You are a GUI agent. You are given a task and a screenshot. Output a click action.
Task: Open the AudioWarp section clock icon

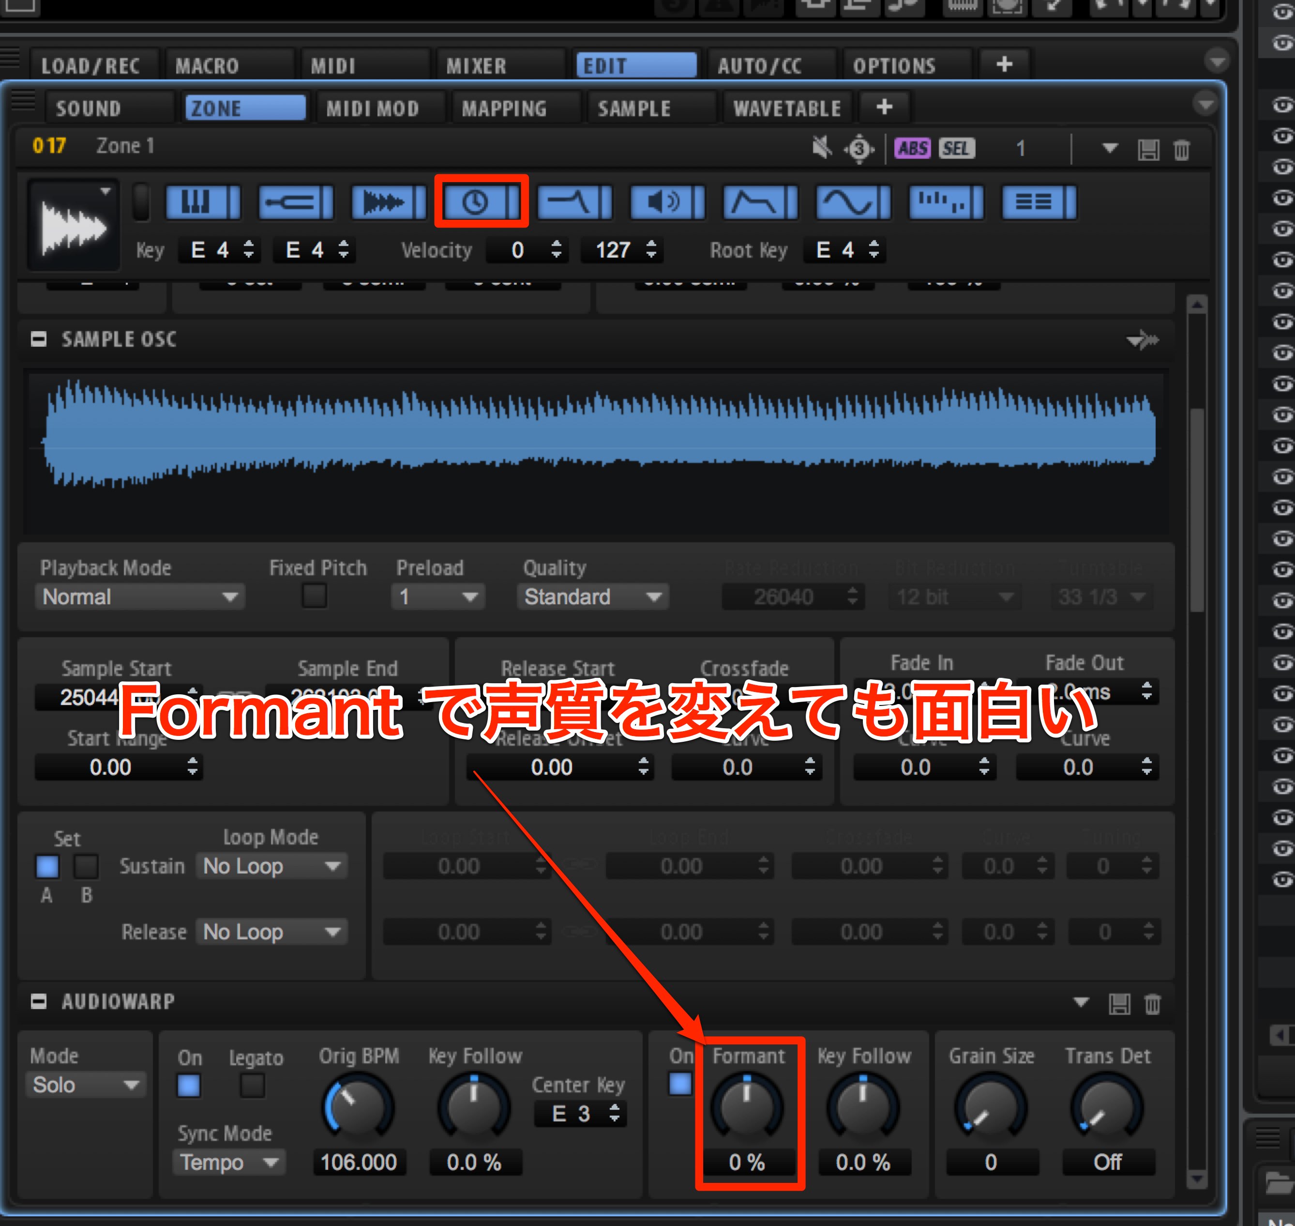pos(482,202)
